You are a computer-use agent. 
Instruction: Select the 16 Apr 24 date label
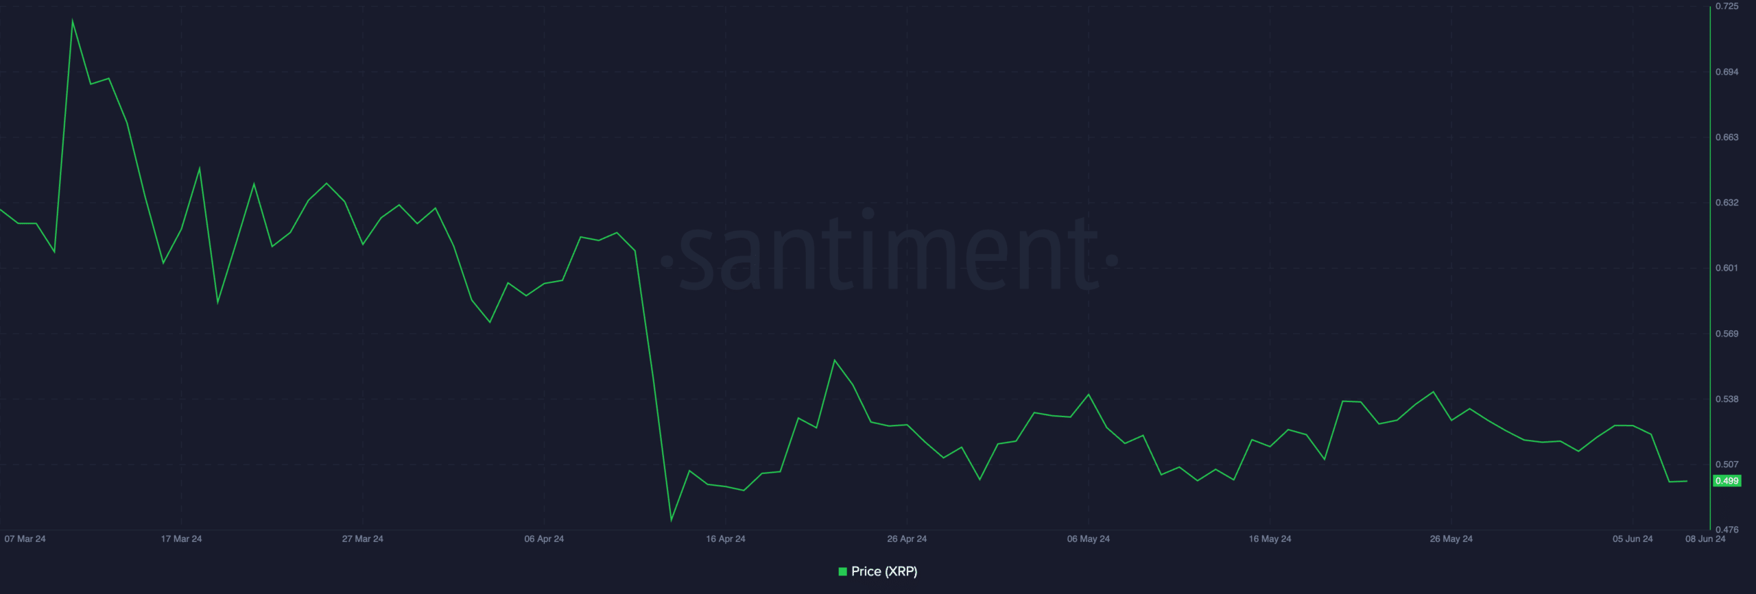(726, 539)
